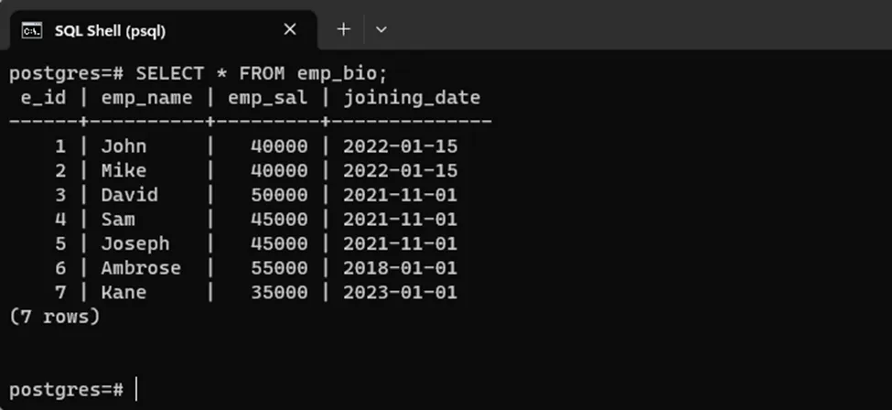Click the salary value 55000
Viewport: 892px width, 410px height.
279,268
